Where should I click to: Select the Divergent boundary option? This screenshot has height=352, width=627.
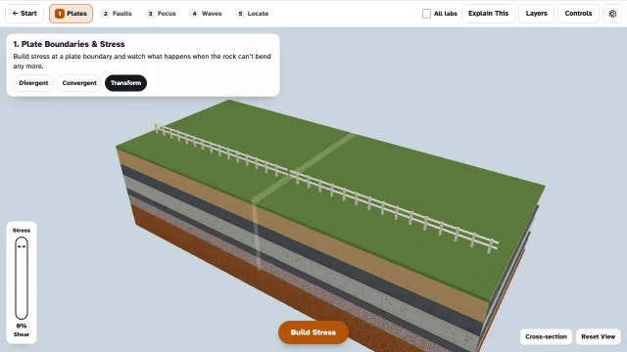33,83
